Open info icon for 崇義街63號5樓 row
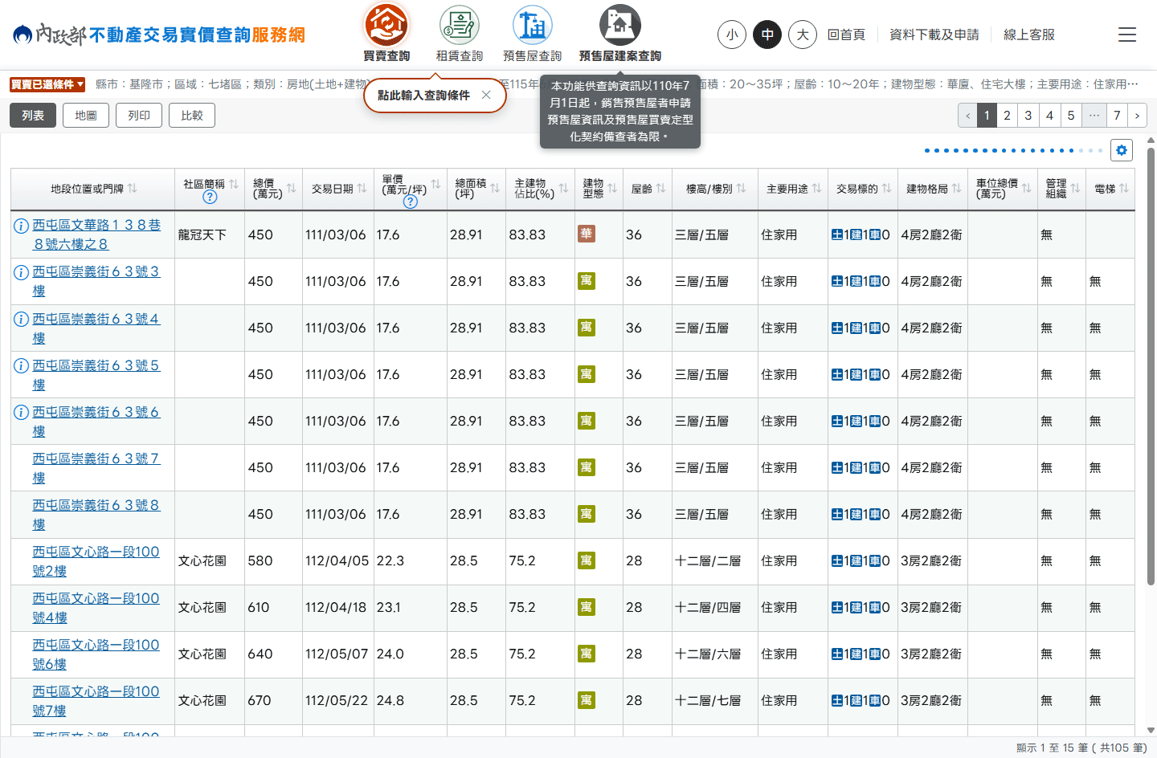Screen dimensions: 1157x758 point(22,365)
